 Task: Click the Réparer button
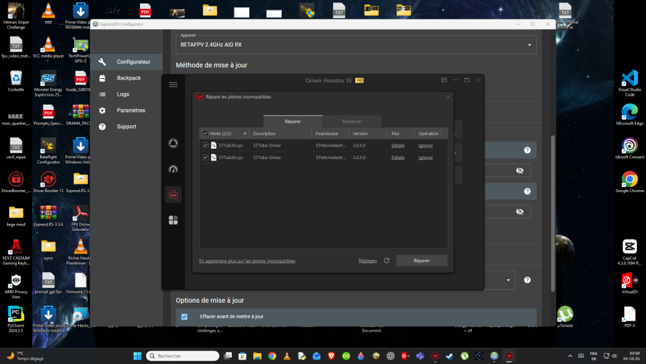[x=421, y=261]
